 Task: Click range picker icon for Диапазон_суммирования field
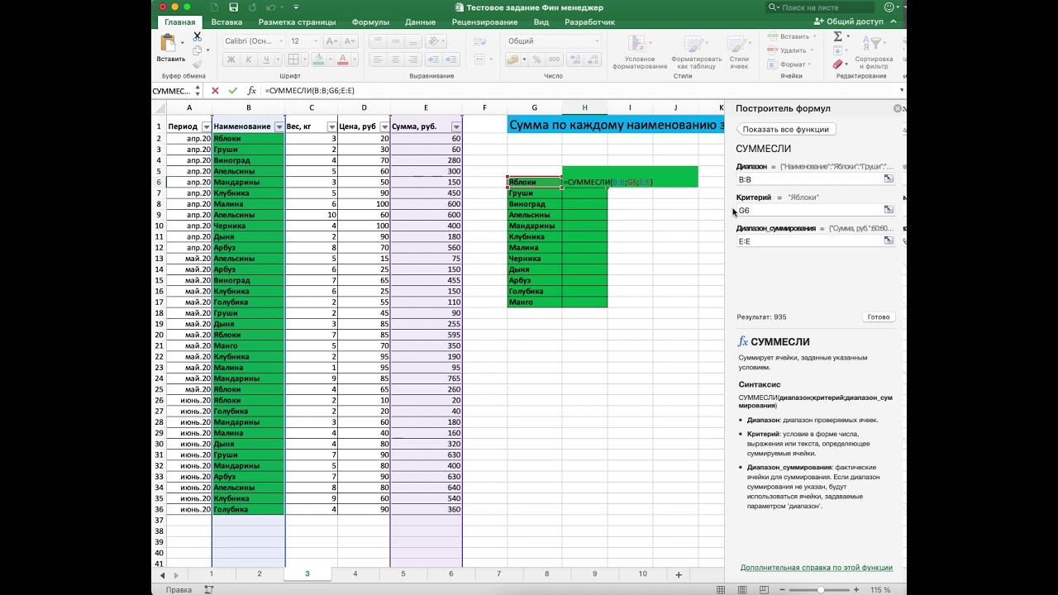pyautogui.click(x=889, y=240)
